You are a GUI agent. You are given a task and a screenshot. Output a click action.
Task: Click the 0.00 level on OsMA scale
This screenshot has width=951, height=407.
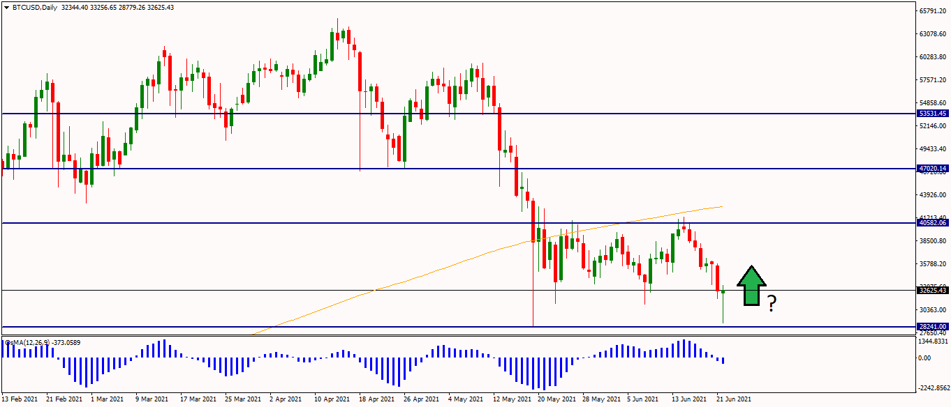924,358
